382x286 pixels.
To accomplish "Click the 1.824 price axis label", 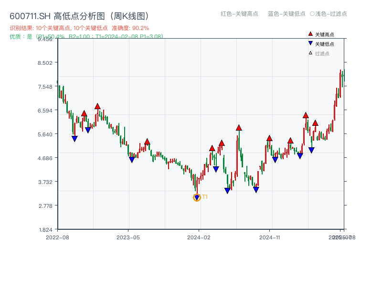I will click(x=45, y=230).
